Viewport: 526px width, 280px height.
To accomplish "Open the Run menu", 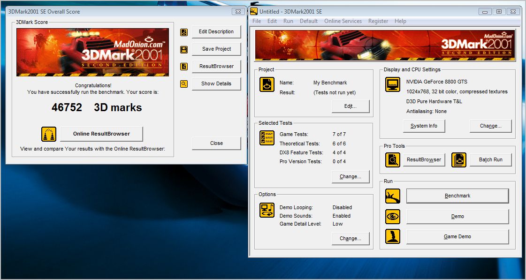I will pos(288,21).
